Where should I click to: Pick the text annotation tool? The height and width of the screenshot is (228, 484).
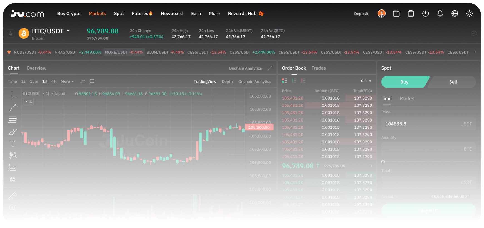[x=13, y=144]
